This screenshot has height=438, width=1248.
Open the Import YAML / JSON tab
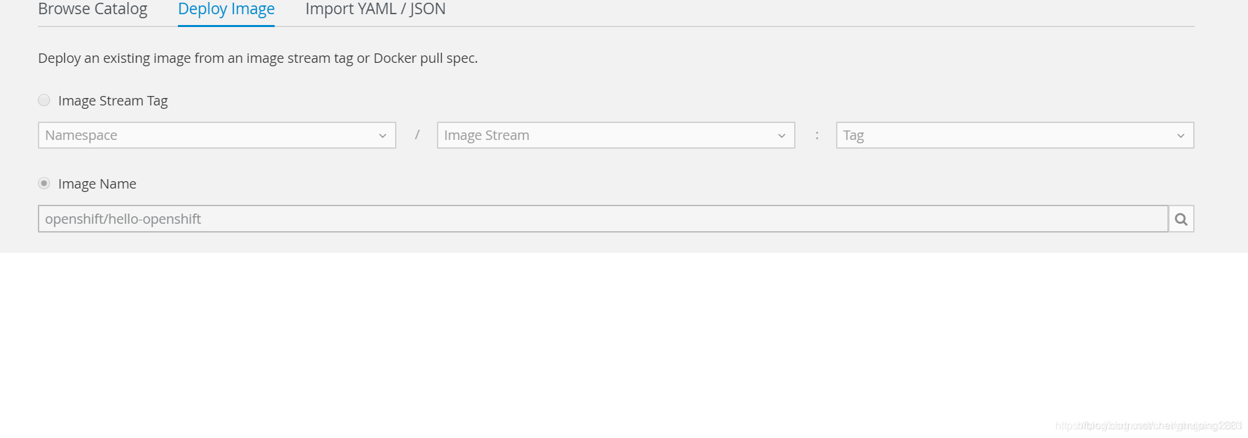pyautogui.click(x=375, y=9)
